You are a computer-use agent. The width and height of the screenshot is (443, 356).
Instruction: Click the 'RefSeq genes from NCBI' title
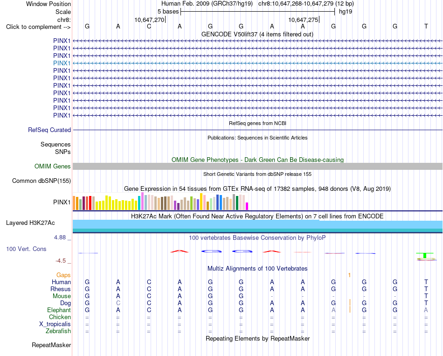[x=257, y=123]
